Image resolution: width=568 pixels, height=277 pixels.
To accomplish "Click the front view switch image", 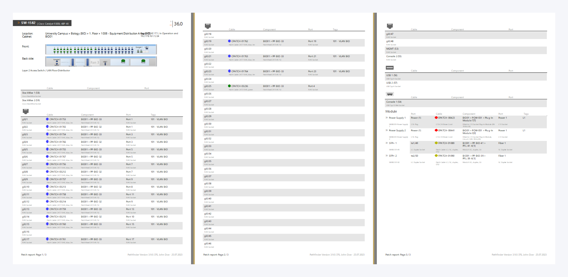I will click(x=101, y=50).
